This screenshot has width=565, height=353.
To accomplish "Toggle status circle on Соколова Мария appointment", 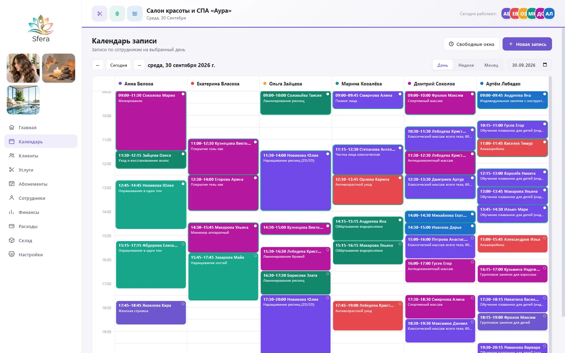I will tap(183, 94).
